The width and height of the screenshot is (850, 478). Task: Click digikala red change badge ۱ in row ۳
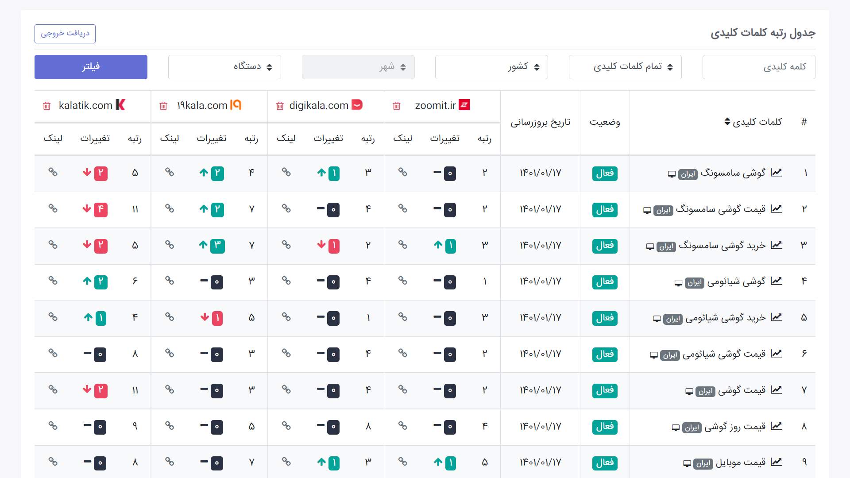tap(334, 246)
